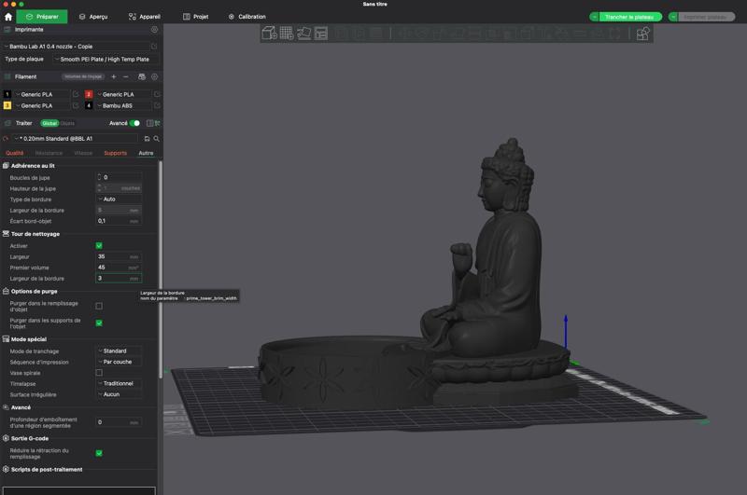747x495 pixels.
Task: Open filament 1 Generic PLA dropdown
Action: 42,94
